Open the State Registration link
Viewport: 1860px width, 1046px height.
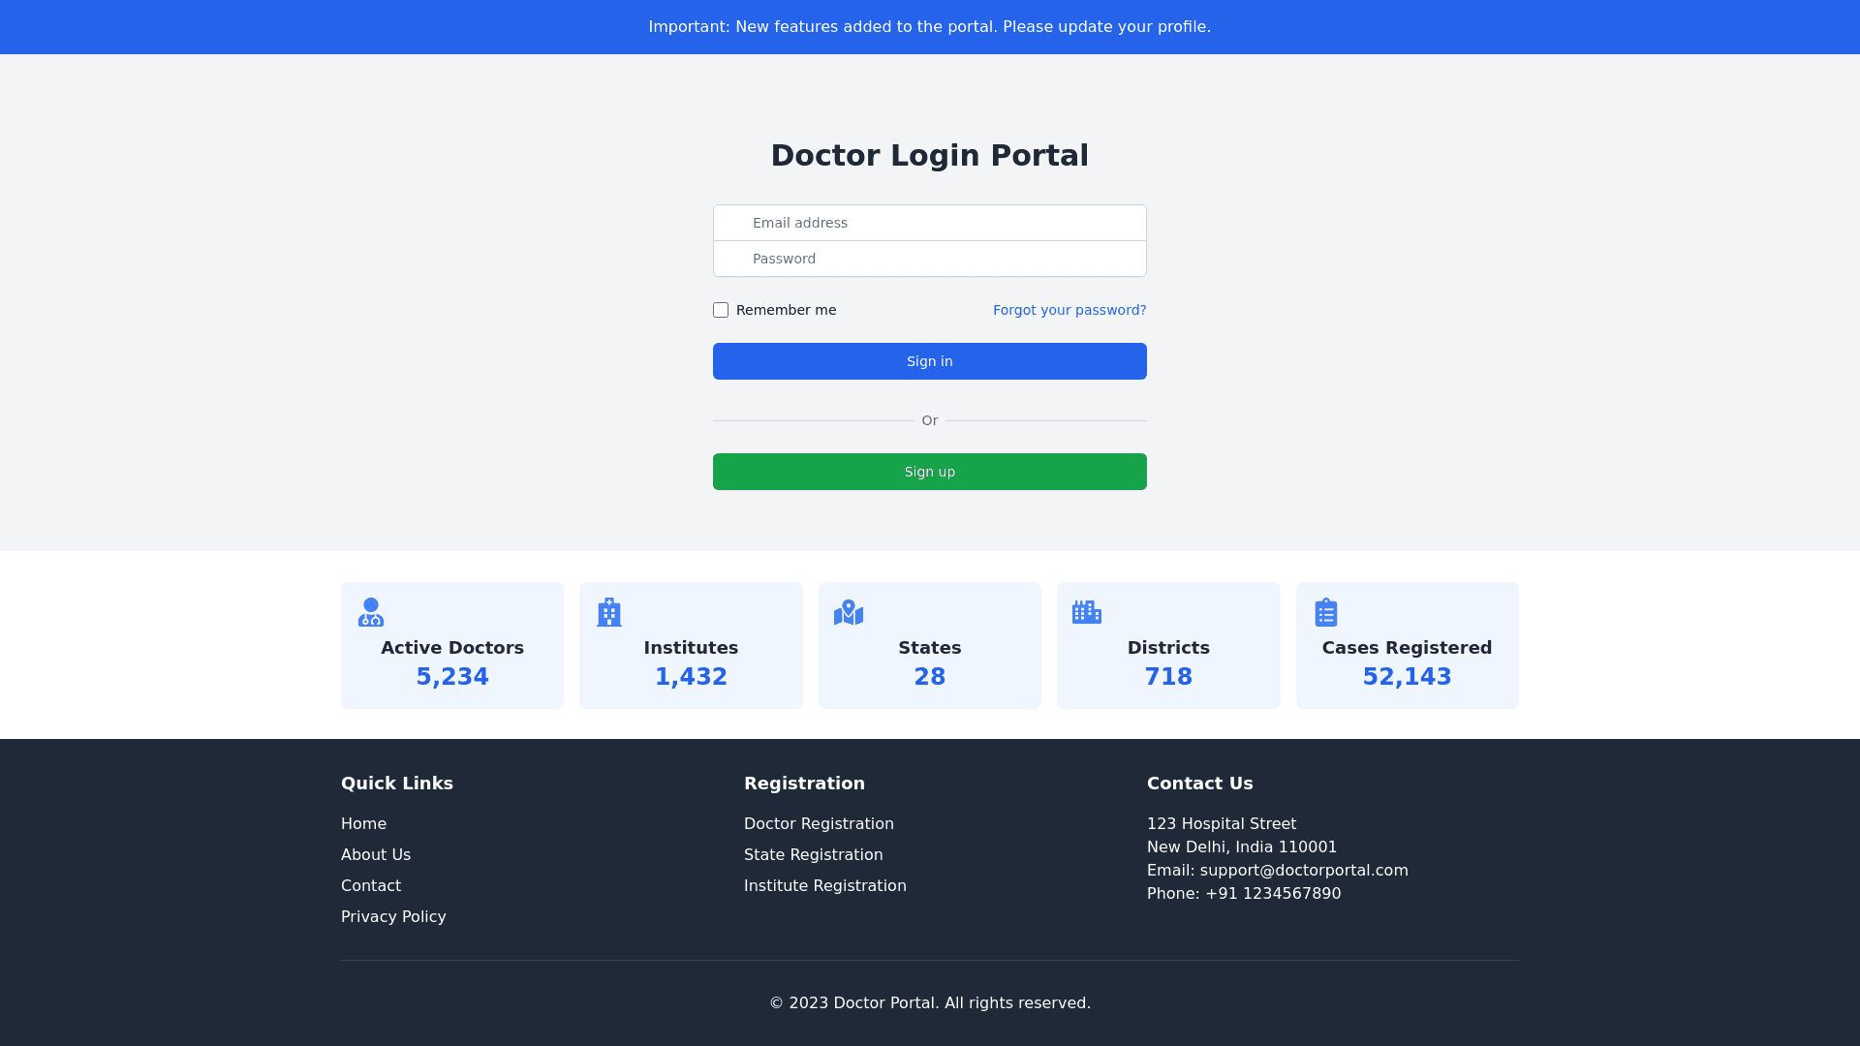click(x=813, y=854)
